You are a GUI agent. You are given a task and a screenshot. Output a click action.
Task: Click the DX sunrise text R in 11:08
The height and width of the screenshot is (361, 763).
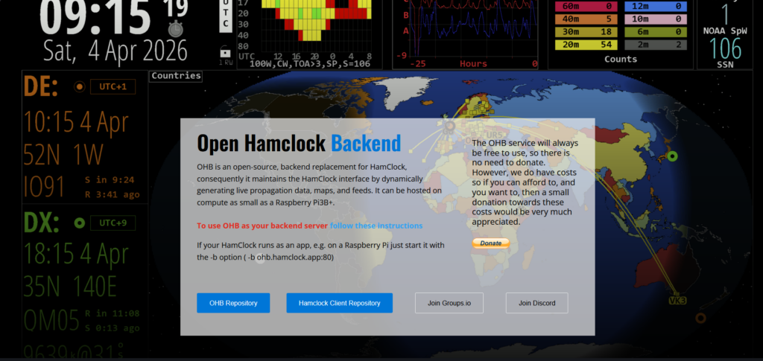click(x=112, y=313)
